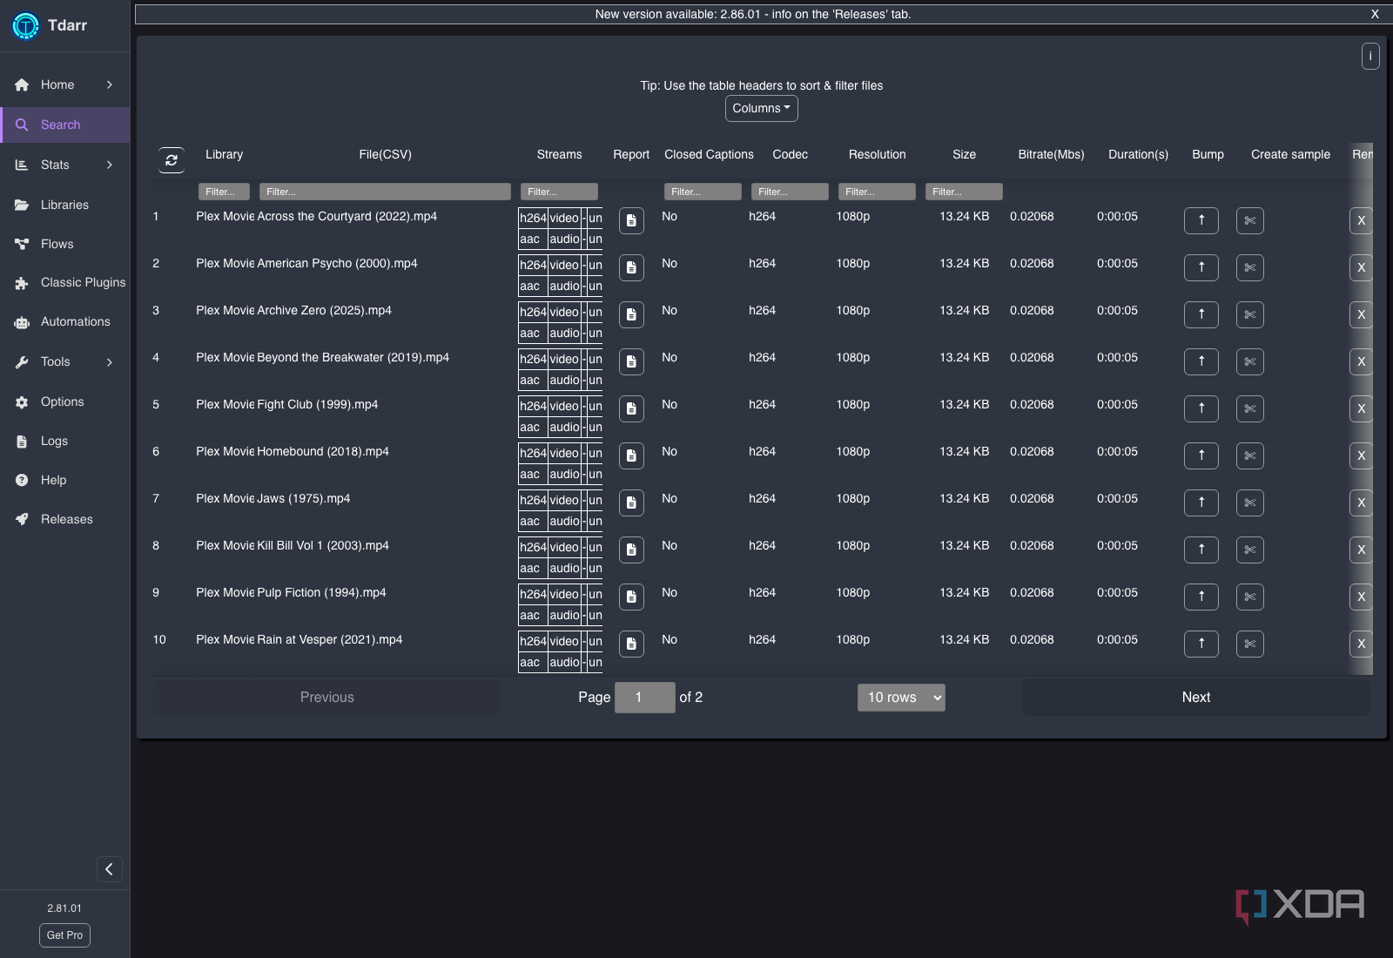
Task: Open Logs in the sidebar menu
Action: pos(65,441)
